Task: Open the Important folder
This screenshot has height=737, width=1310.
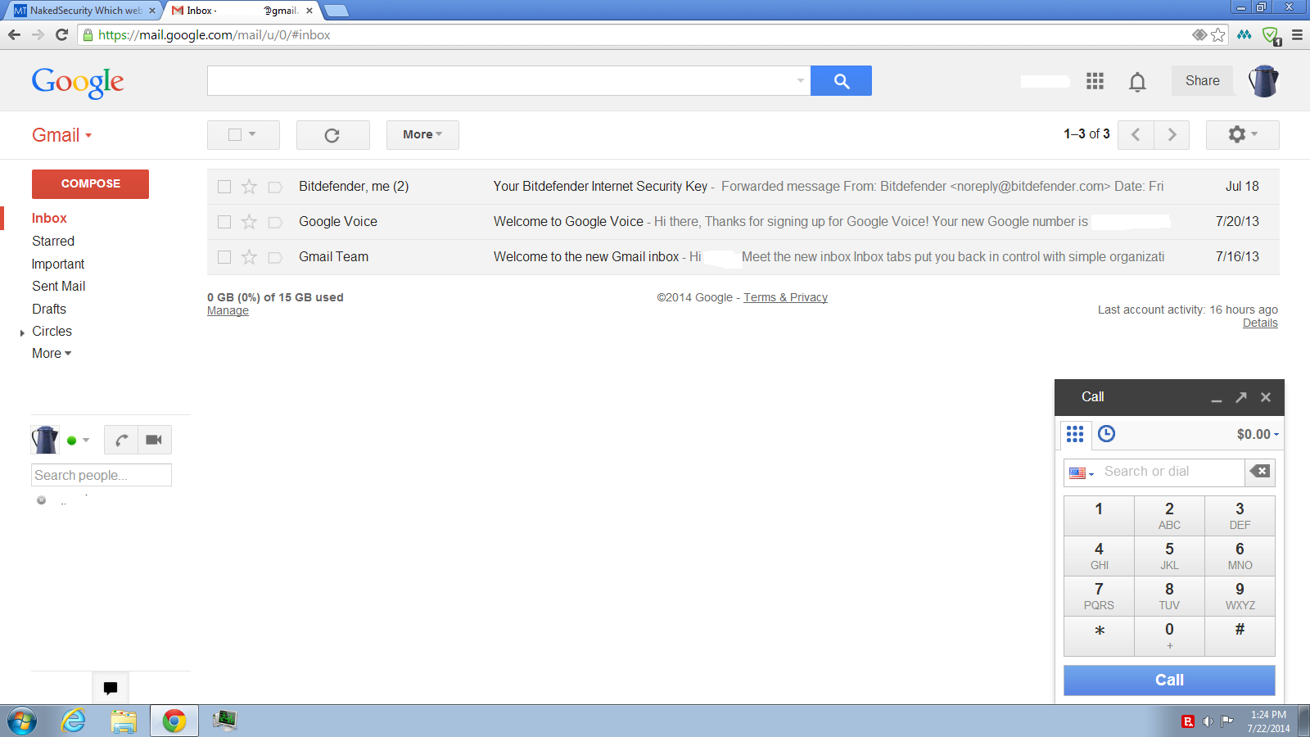Action: (x=58, y=265)
